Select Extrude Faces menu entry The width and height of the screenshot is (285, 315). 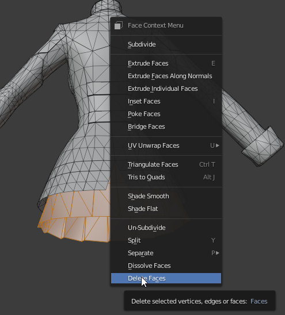[166, 63]
